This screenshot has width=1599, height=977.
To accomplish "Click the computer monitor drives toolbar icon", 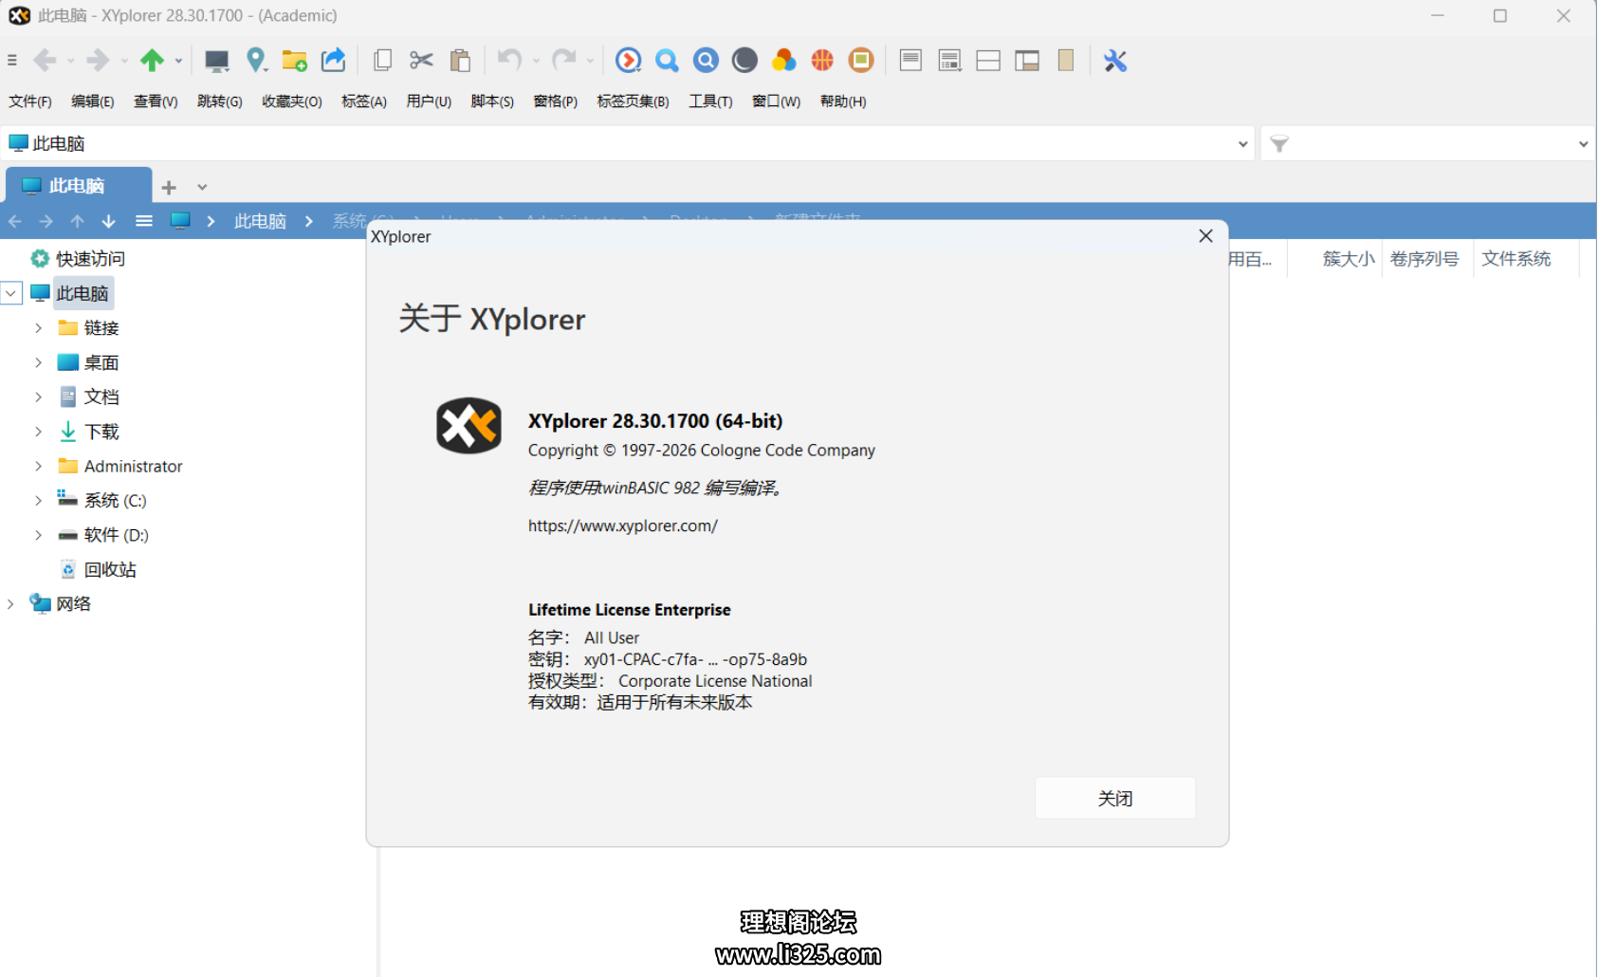I will (217, 61).
